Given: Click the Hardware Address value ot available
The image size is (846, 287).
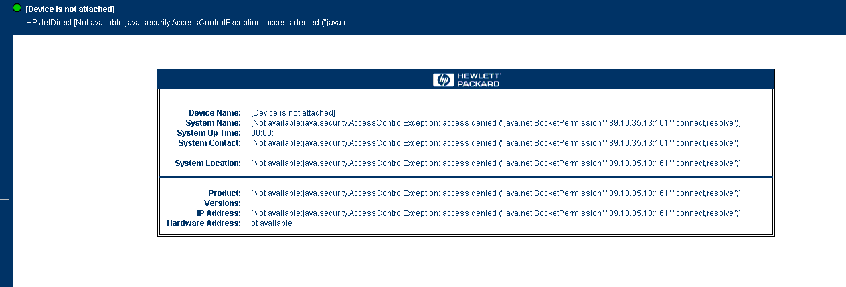Looking at the screenshot, I should pyautogui.click(x=272, y=223).
